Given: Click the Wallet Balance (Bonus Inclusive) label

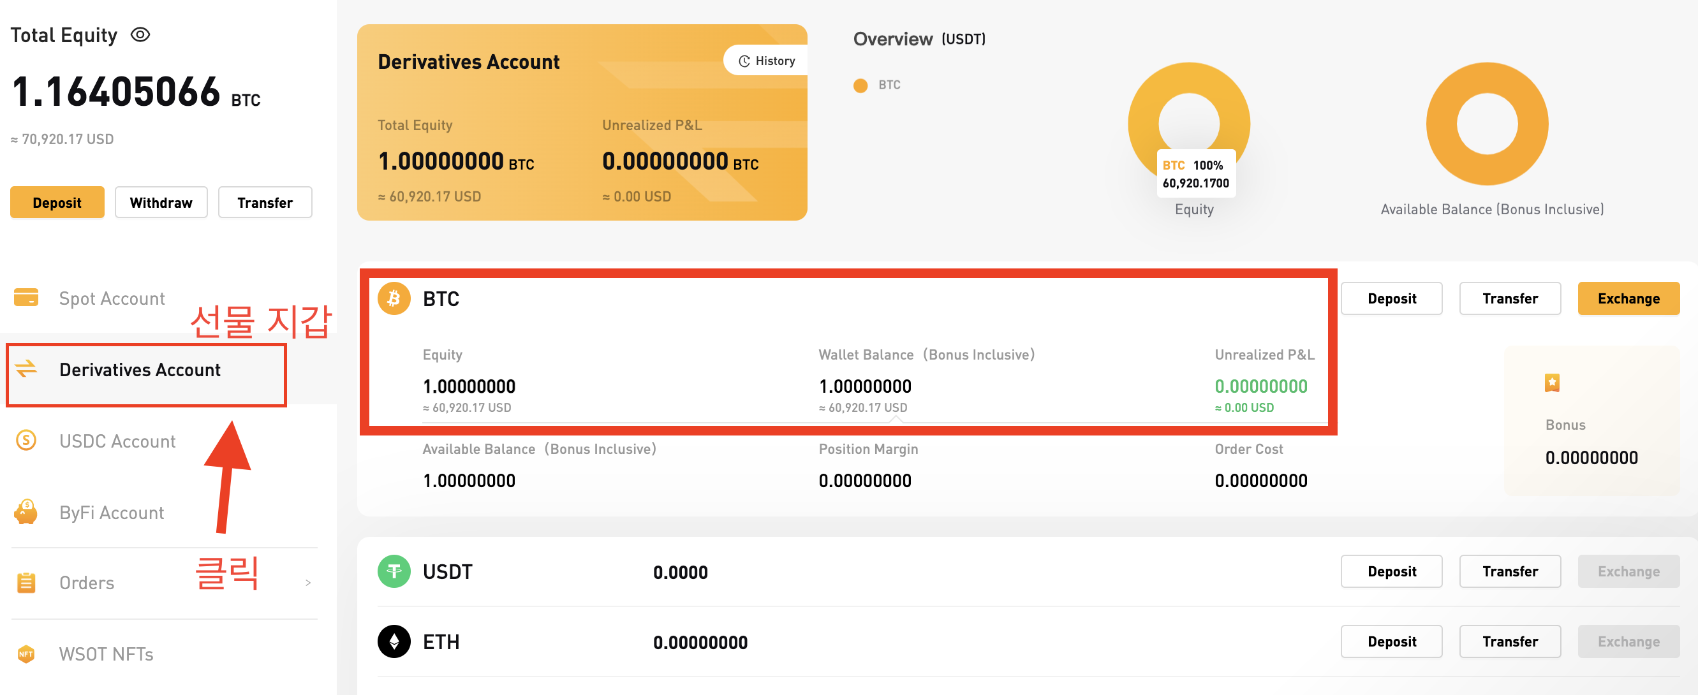Looking at the screenshot, I should tap(926, 355).
